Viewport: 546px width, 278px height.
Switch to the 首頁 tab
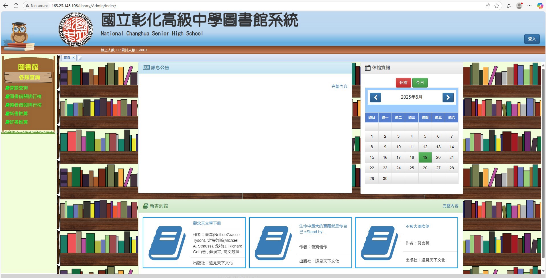[x=66, y=58]
